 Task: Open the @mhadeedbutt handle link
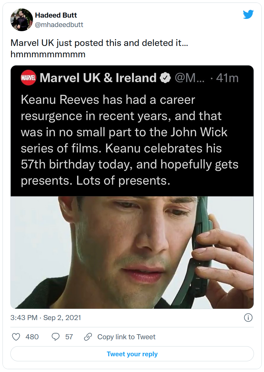(59, 25)
